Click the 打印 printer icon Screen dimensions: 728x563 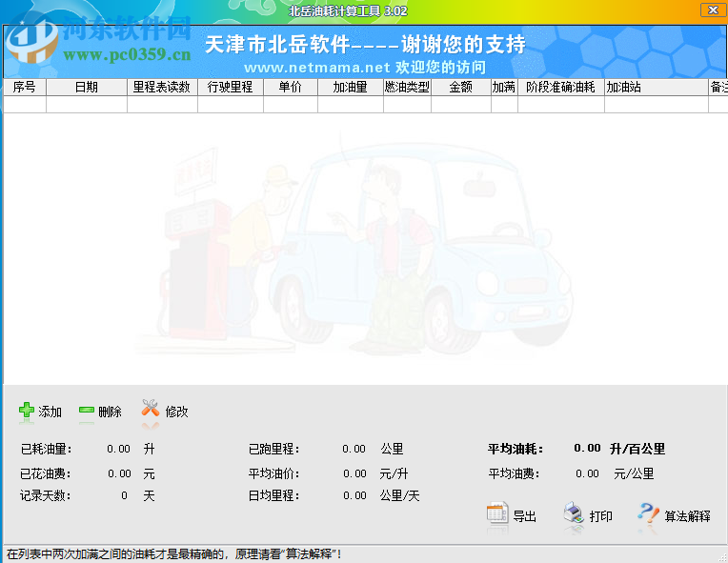click(574, 513)
